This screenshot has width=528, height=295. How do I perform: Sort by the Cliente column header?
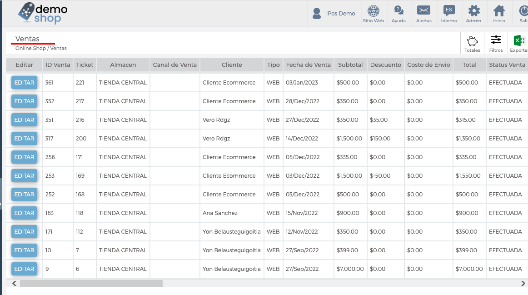(x=232, y=65)
